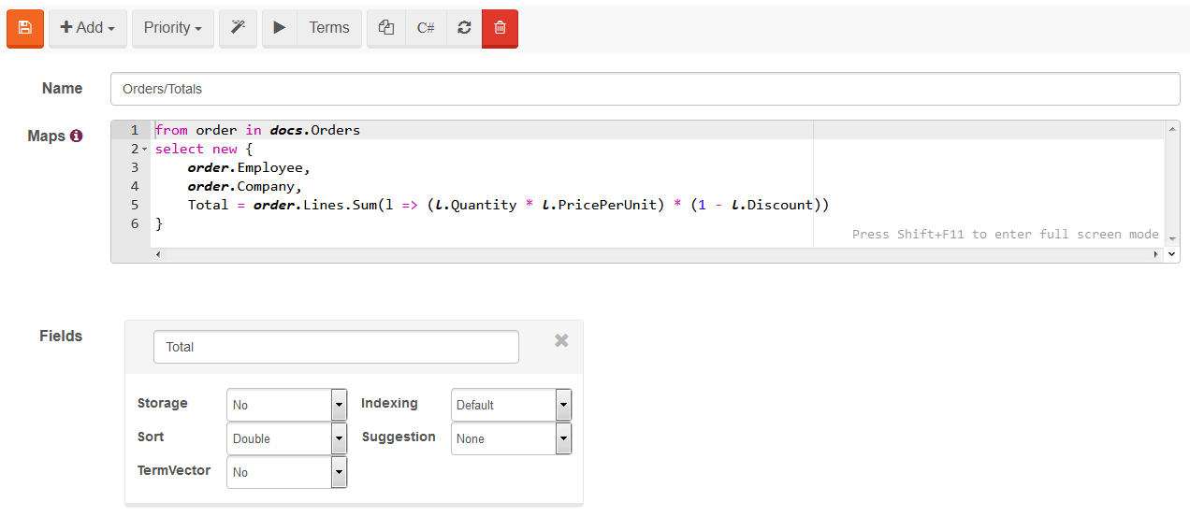This screenshot has height=516, width=1190.
Task: Click the magic wand format icon
Action: (x=238, y=28)
